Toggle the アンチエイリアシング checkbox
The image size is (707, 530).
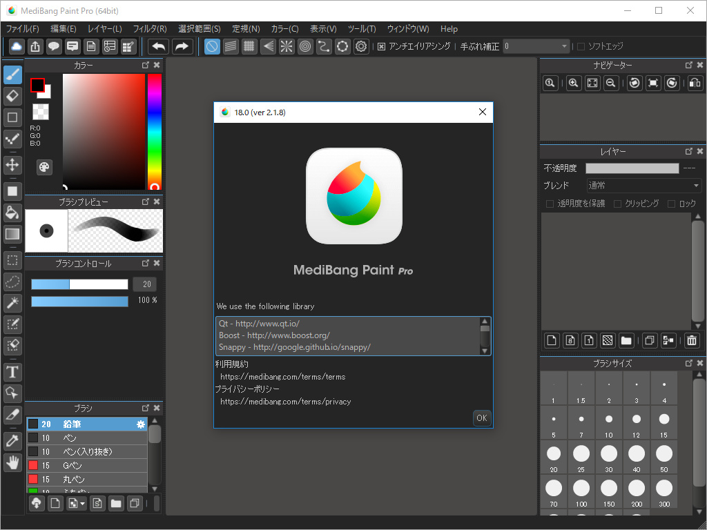coord(382,46)
